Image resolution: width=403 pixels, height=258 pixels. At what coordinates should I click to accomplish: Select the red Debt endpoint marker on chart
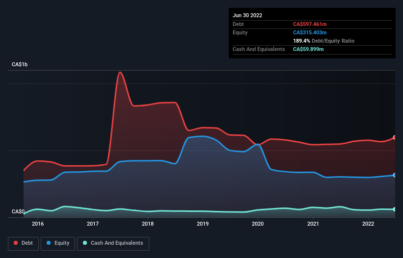pos(395,138)
